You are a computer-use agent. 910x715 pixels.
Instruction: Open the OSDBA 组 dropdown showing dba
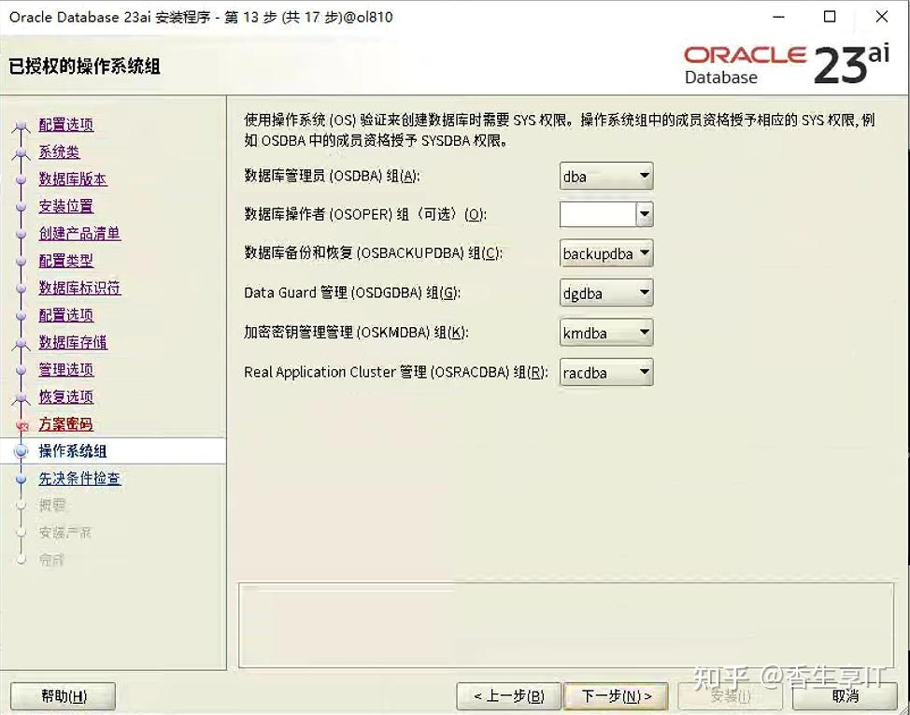click(645, 176)
